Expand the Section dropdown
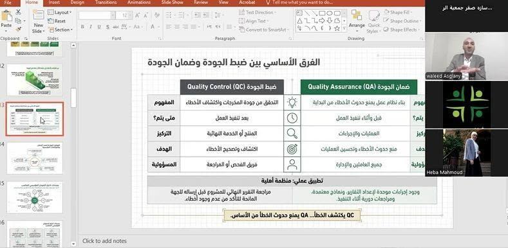The height and width of the screenshot is (248, 508). [60, 30]
